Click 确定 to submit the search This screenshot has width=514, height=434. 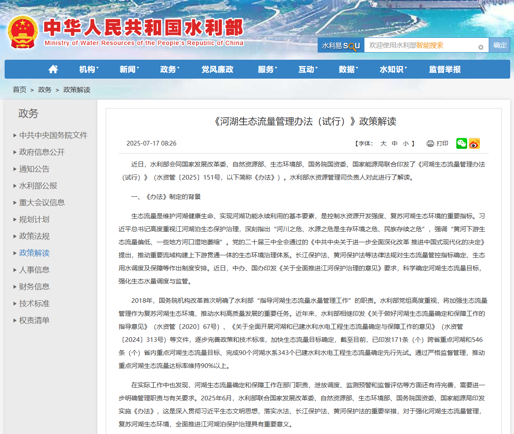click(x=500, y=45)
